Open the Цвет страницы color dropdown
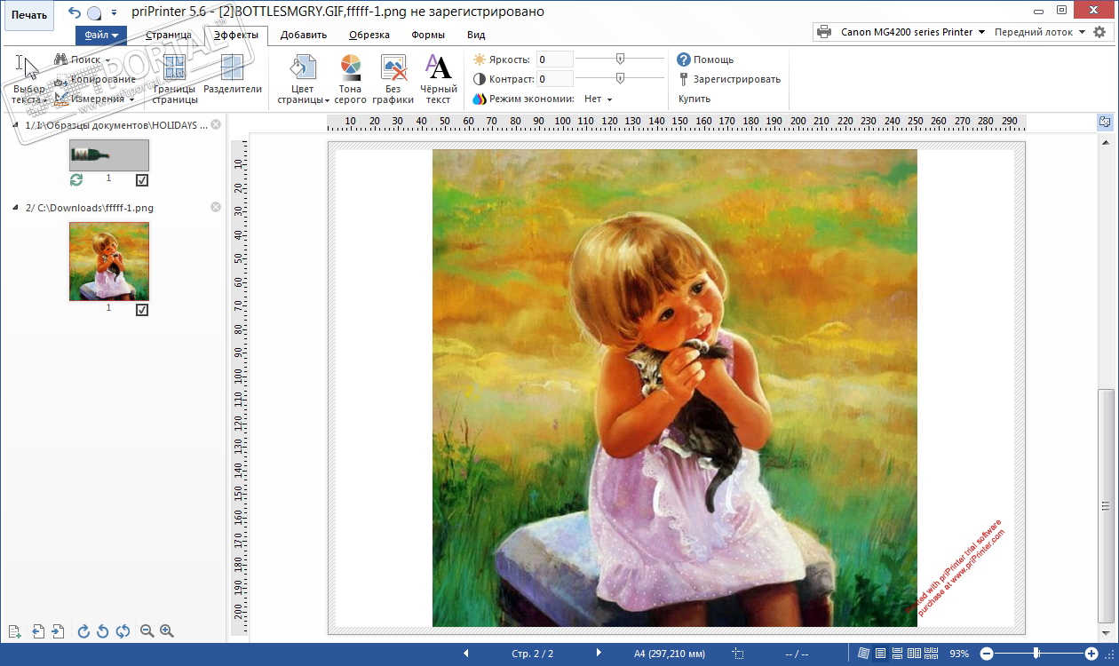Screen dimensions: 1119x666 pos(303,79)
